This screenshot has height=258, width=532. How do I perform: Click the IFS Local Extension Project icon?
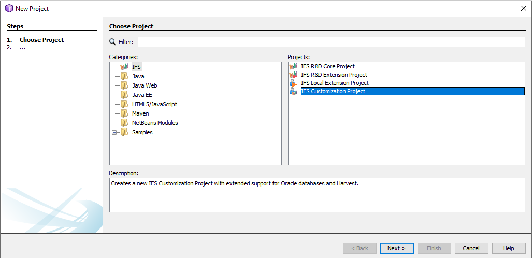point(293,83)
